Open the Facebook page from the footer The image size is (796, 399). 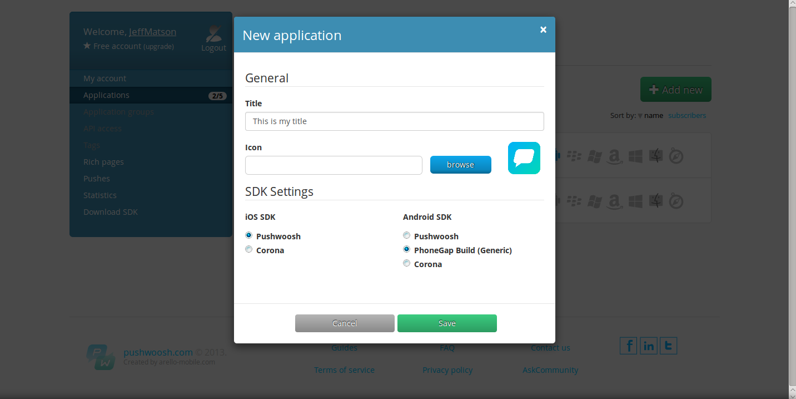tap(629, 346)
